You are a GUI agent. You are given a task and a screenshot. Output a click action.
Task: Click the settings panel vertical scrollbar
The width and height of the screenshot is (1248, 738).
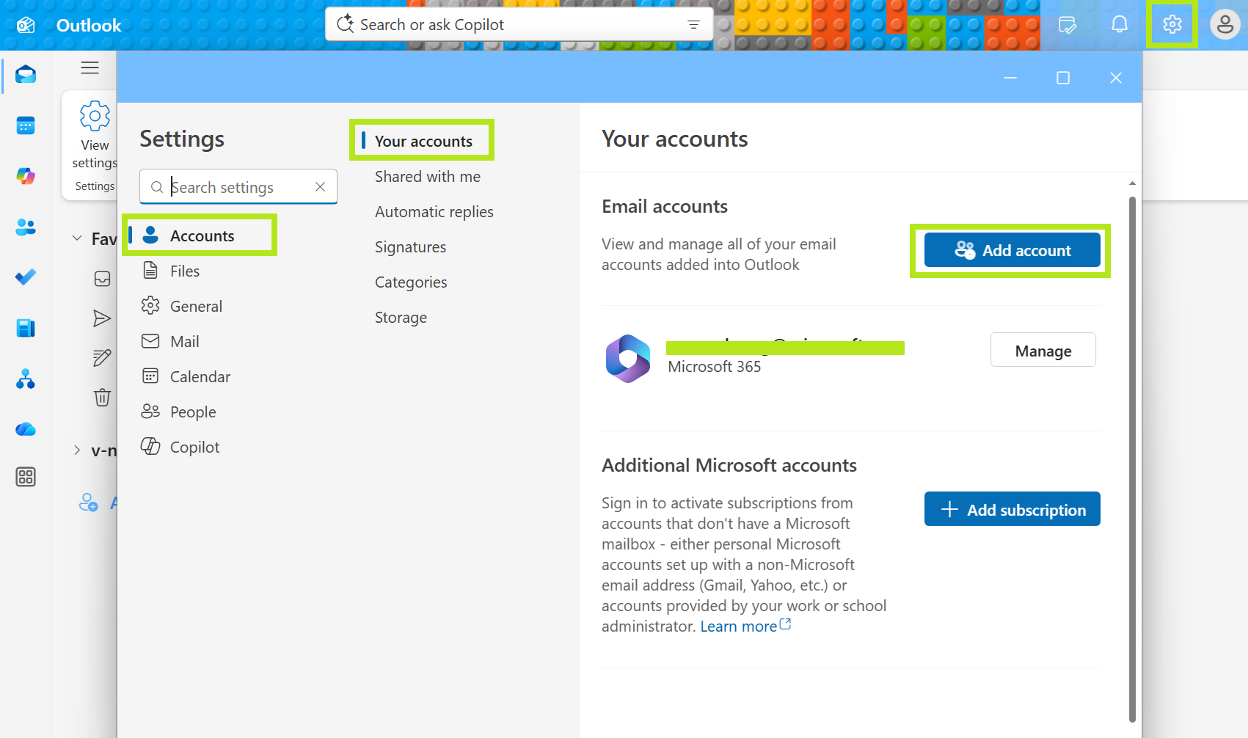(1132, 458)
